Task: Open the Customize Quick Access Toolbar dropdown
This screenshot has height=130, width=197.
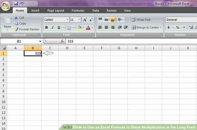Action: (41, 4)
